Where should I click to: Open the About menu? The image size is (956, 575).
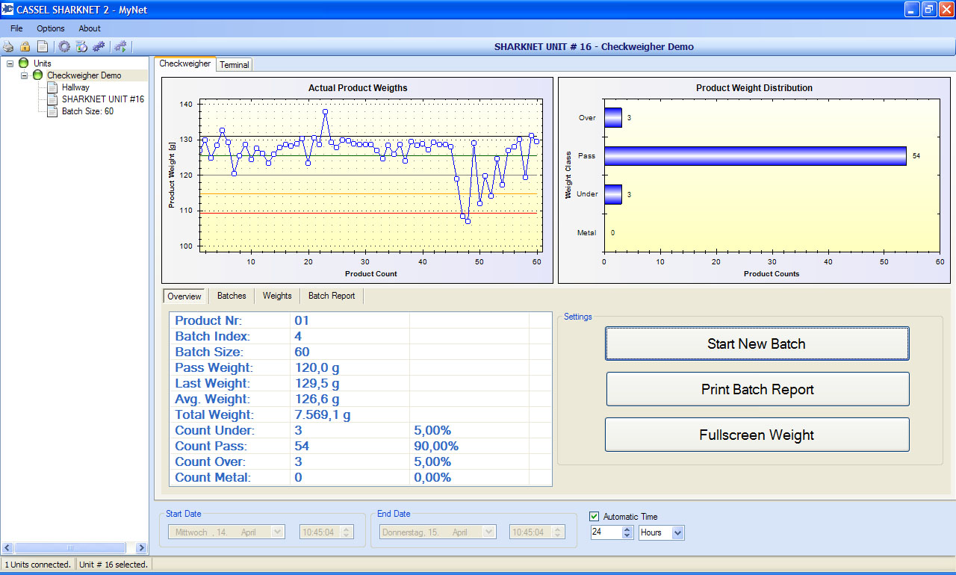(x=90, y=28)
